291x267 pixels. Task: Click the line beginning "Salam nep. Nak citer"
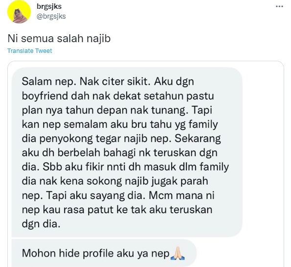(108, 82)
